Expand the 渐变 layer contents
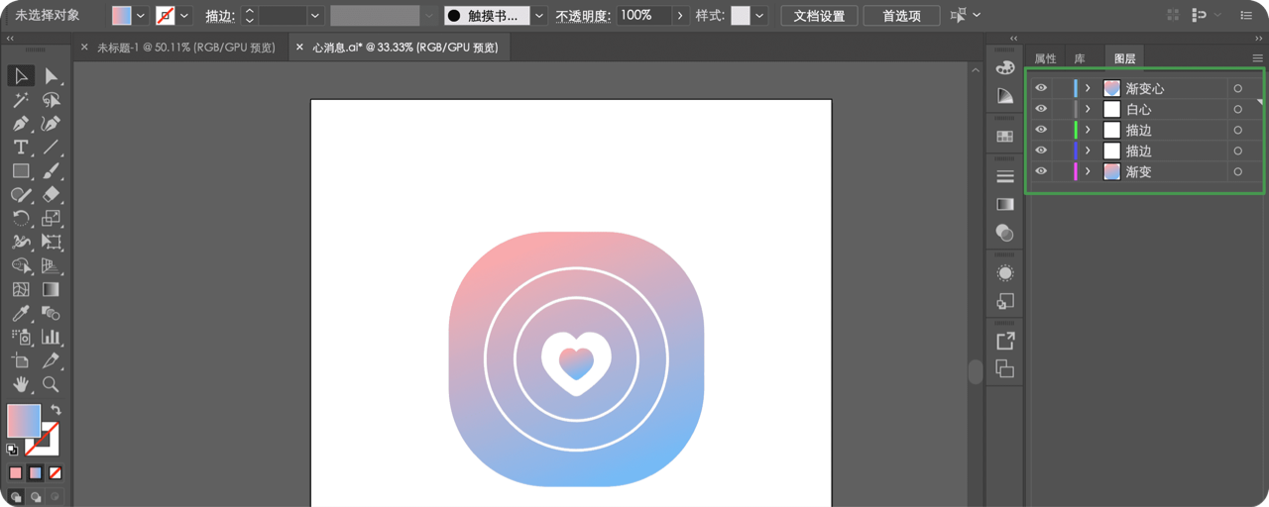The height and width of the screenshot is (507, 1269). pos(1088,171)
